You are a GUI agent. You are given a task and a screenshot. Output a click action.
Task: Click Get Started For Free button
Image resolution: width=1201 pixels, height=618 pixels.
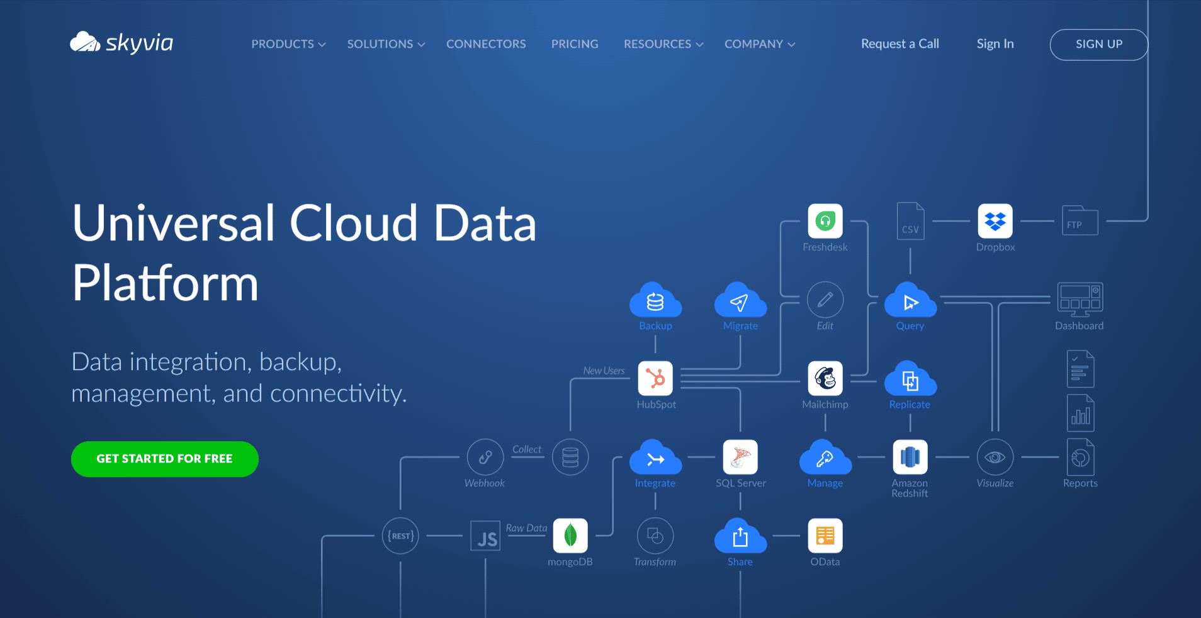pyautogui.click(x=165, y=459)
